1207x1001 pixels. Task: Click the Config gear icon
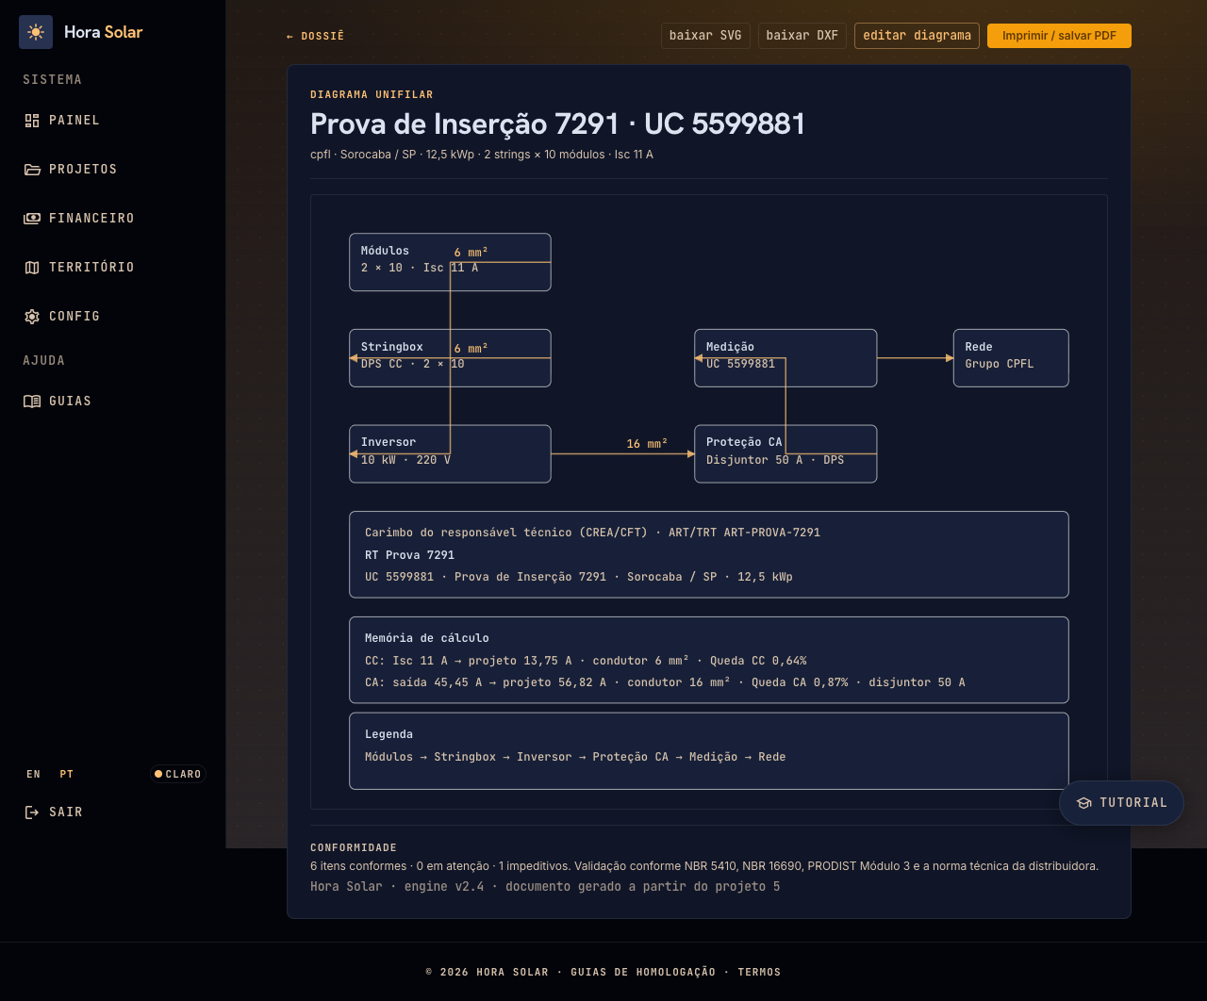tap(32, 317)
